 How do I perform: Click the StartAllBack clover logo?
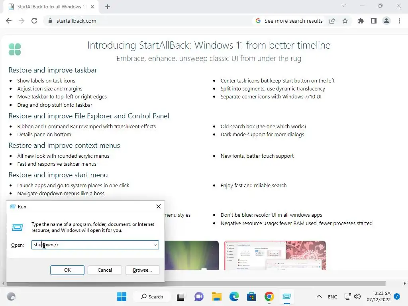[15, 49]
